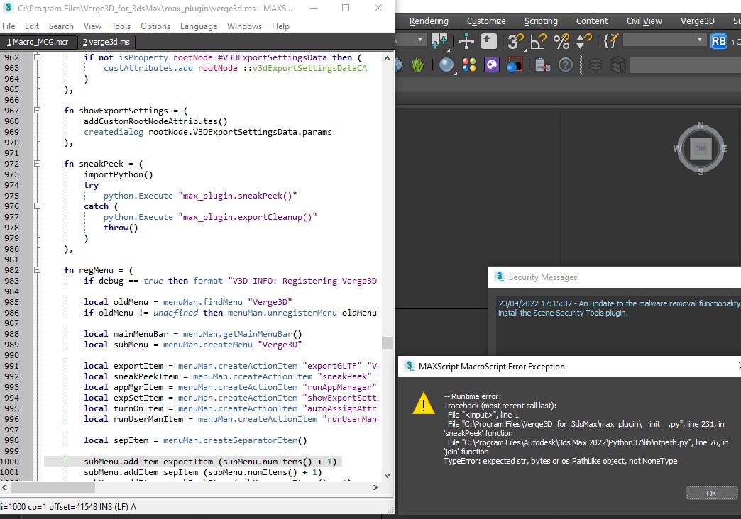Toggle Angle Snap

(538, 41)
